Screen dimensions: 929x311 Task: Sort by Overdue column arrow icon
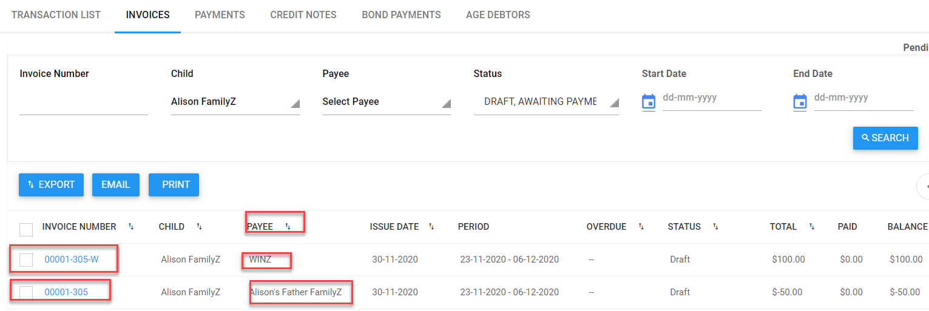641,227
